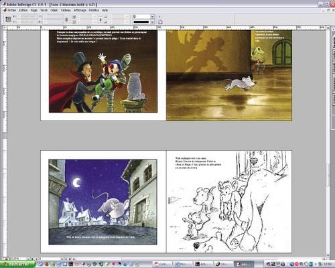
Task: Open the zoom level dropdown in status bar
Action: click(x=29, y=259)
